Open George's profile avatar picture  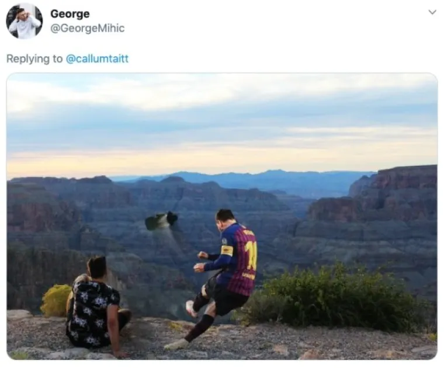pyautogui.click(x=24, y=20)
